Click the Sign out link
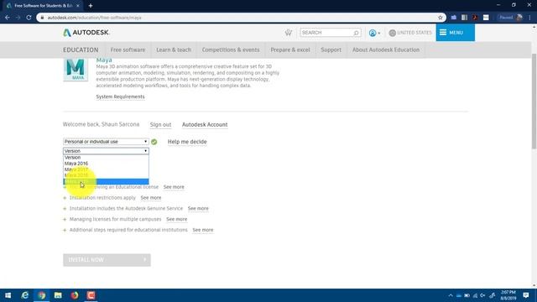Viewport: 537px width, 302px height. coord(160,125)
